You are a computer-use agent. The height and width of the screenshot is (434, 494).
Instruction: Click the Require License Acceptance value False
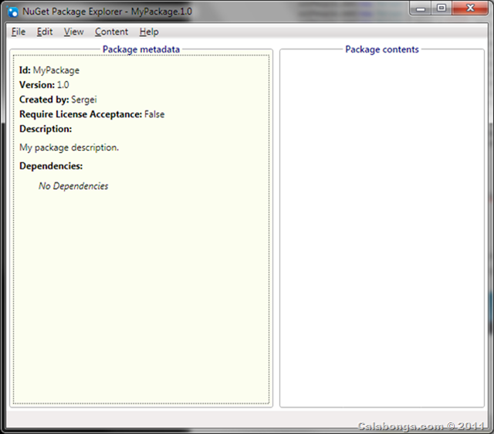(x=154, y=114)
